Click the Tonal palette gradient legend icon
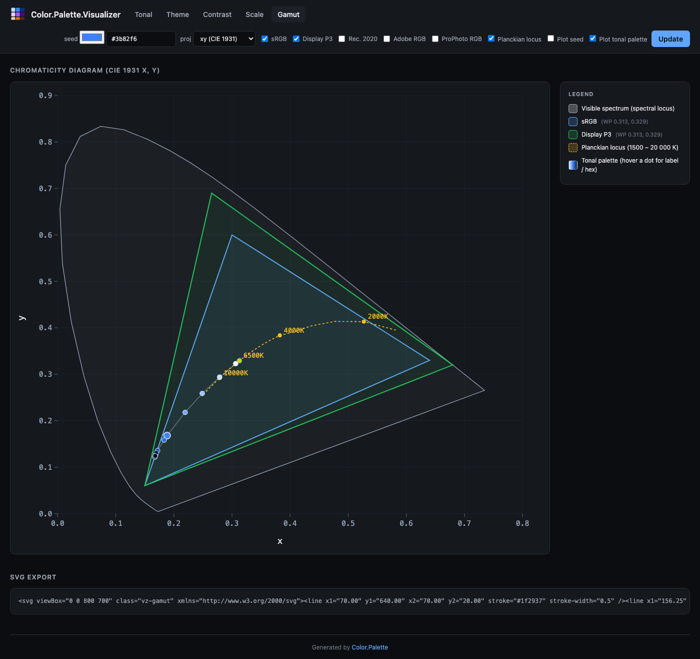 pos(573,165)
